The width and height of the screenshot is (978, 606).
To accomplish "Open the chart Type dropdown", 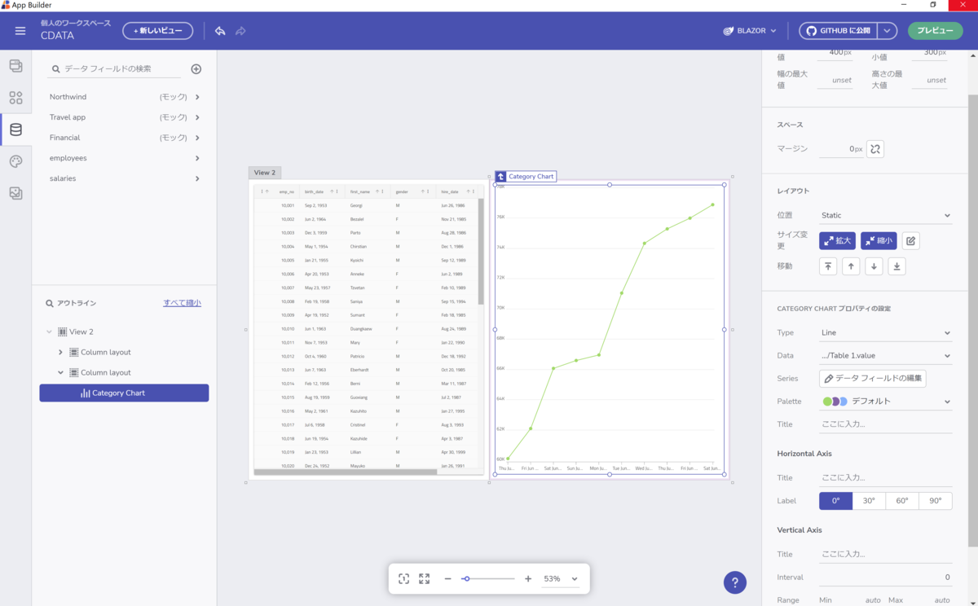I will [886, 332].
